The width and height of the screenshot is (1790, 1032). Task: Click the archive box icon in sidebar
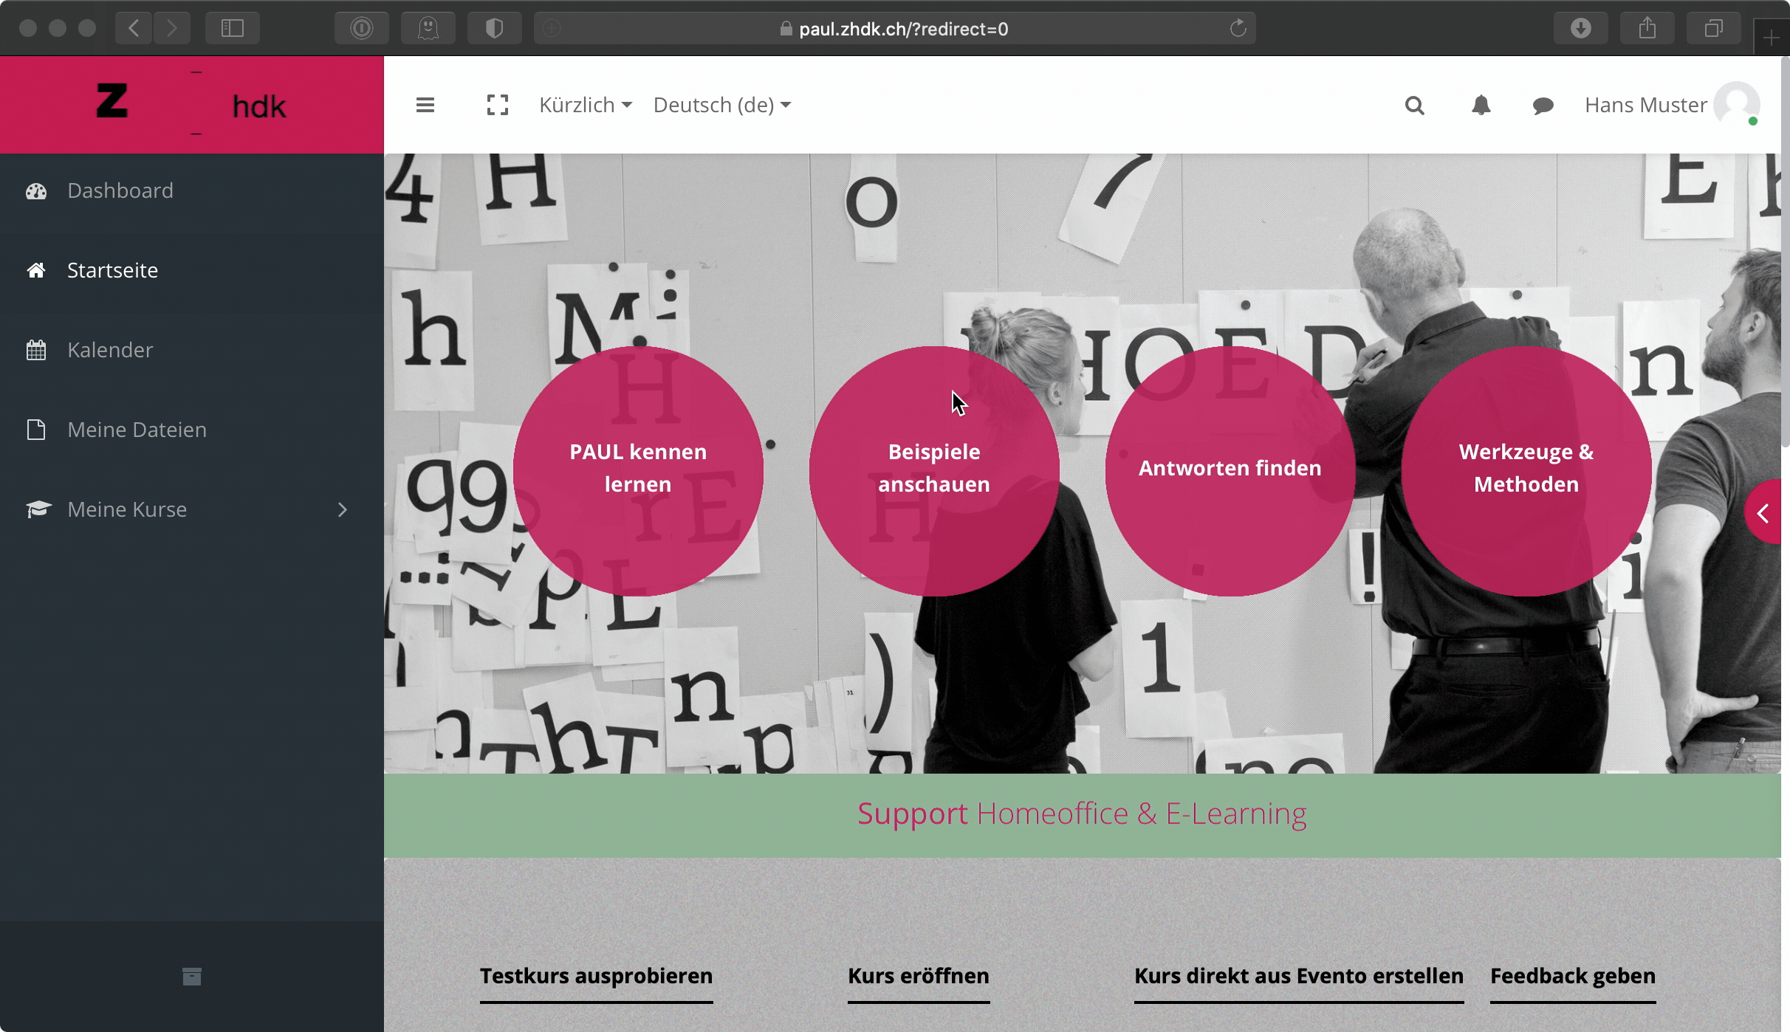coord(191,977)
